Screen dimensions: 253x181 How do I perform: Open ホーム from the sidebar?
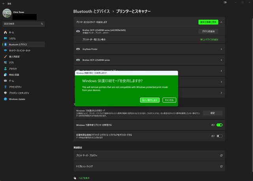pyautogui.click(x=11, y=32)
